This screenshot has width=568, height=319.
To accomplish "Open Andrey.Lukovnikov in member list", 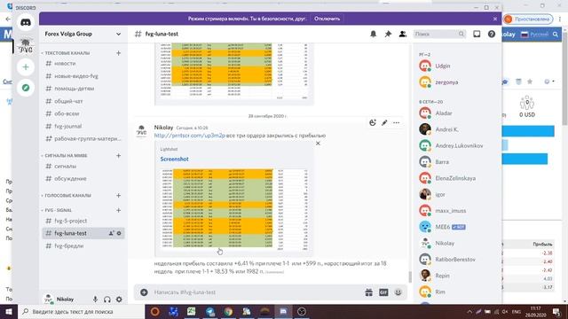I will pos(458,145).
